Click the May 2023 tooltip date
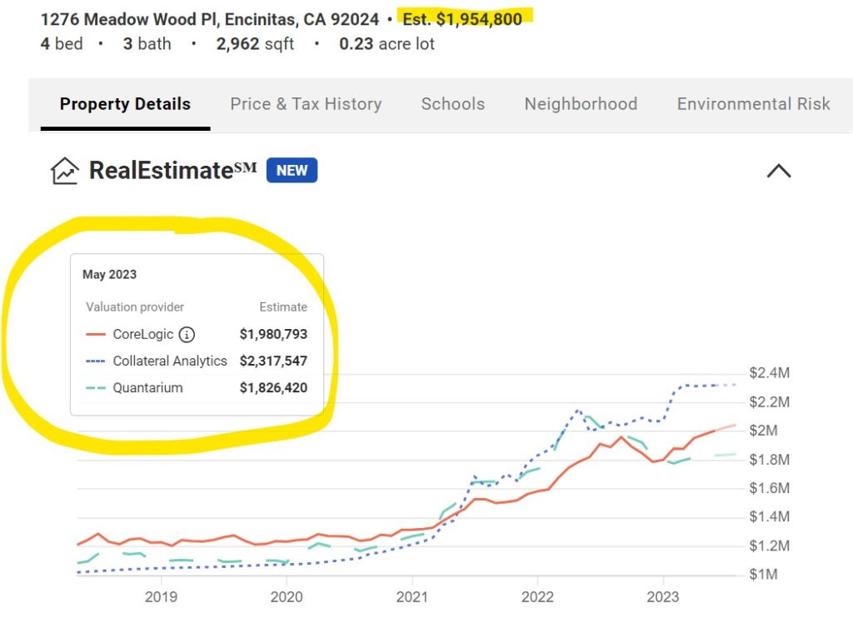Screen dimensions: 853x628 pyautogui.click(x=109, y=274)
